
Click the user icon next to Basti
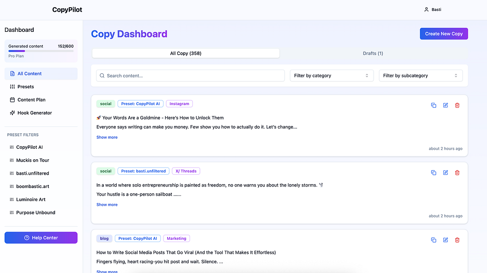tap(425, 9)
